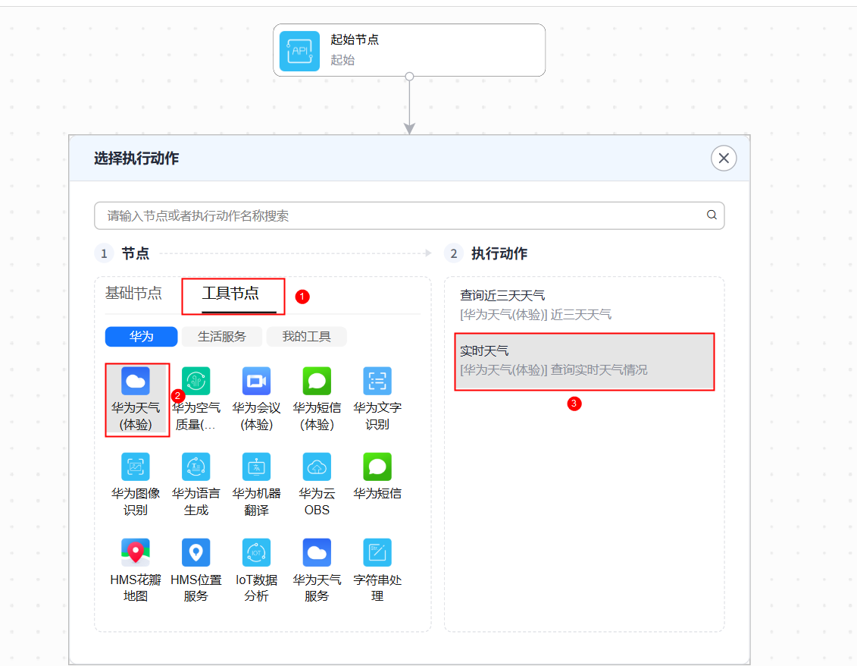Select the 华为短信(体验) tool icon

click(x=317, y=381)
